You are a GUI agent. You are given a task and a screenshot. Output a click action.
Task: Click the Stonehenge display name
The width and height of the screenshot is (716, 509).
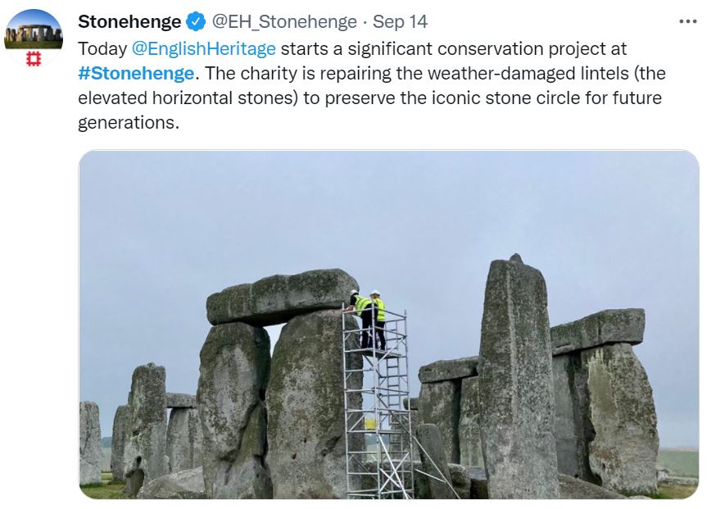pos(129,21)
